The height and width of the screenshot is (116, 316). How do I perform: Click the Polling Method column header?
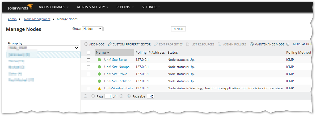(298, 53)
